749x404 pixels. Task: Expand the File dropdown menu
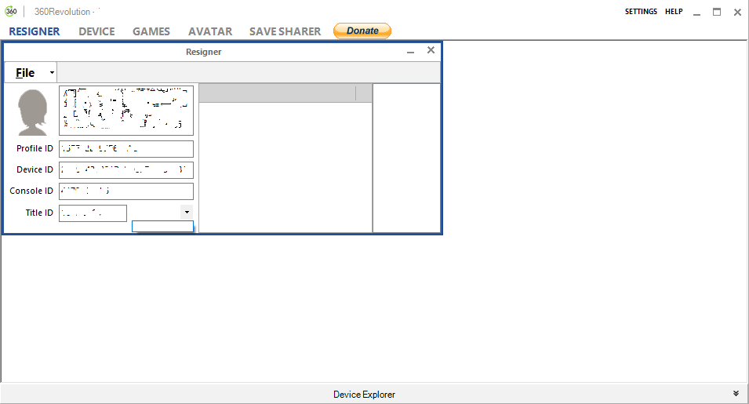[31, 73]
